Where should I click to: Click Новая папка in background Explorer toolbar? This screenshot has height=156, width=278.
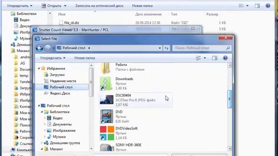tap(142, 6)
